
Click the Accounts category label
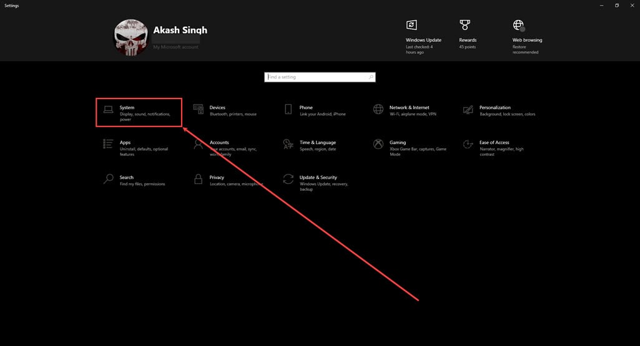click(219, 143)
